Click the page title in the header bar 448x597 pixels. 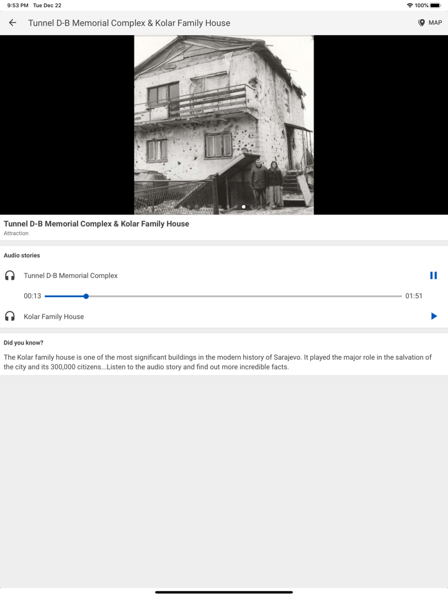(x=129, y=23)
